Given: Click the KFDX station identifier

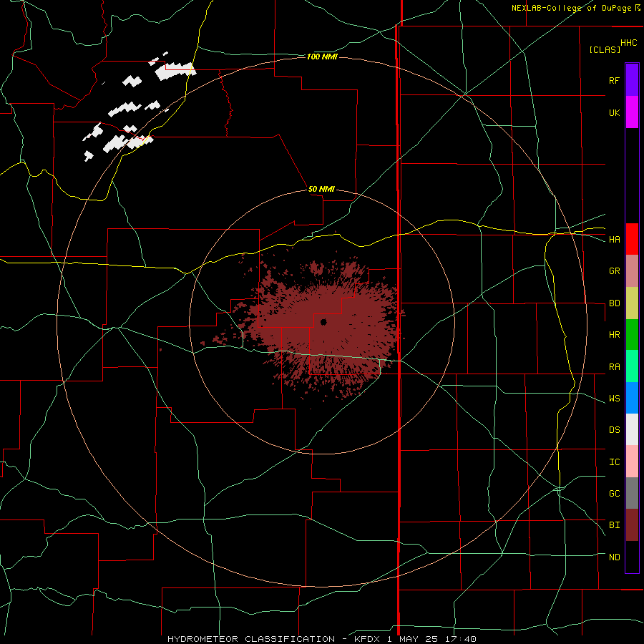Looking at the screenshot, I should [x=367, y=639].
